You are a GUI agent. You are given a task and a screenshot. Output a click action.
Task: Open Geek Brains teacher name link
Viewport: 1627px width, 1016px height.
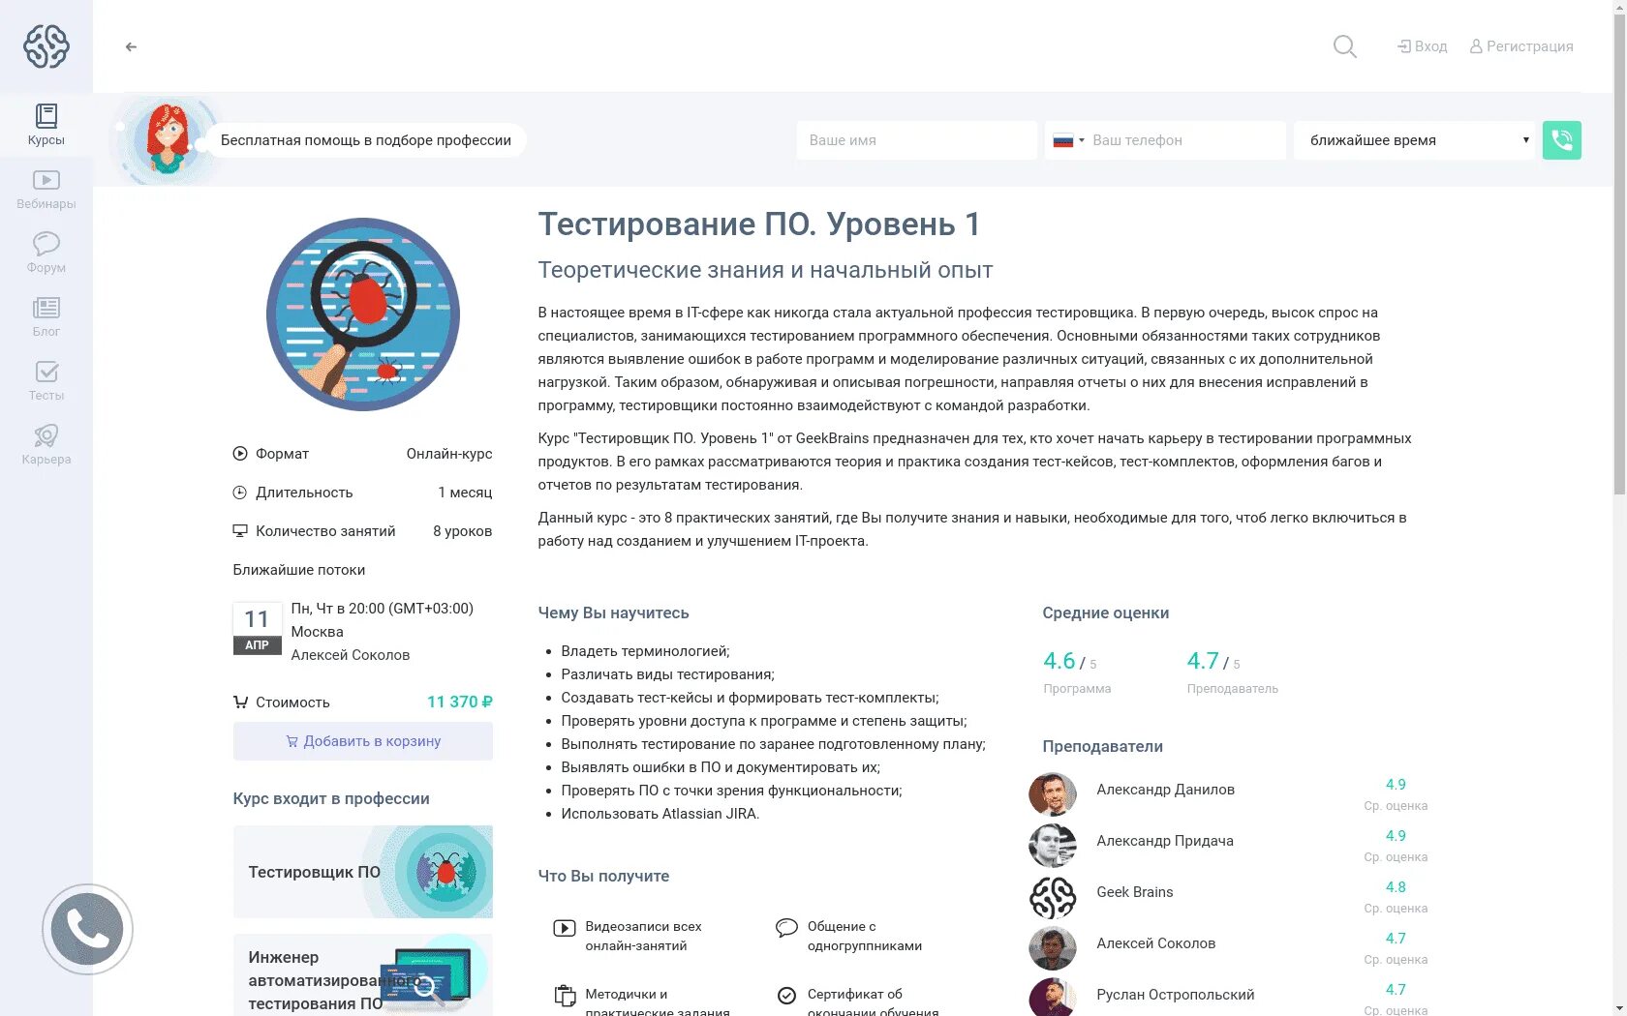tap(1135, 892)
